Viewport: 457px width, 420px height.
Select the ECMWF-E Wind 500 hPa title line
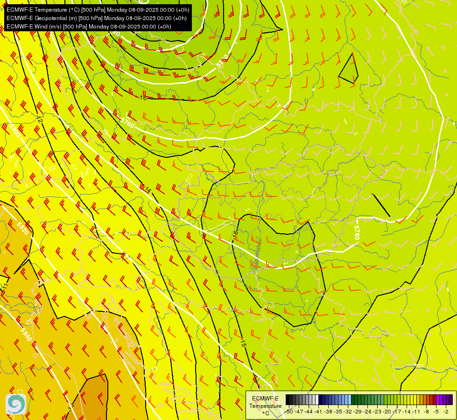89,27
